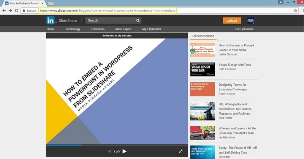Image resolution: width=304 pixels, height=159 pixels.
Task: Open Winners and Losers title link
Action: [x=237, y=131]
